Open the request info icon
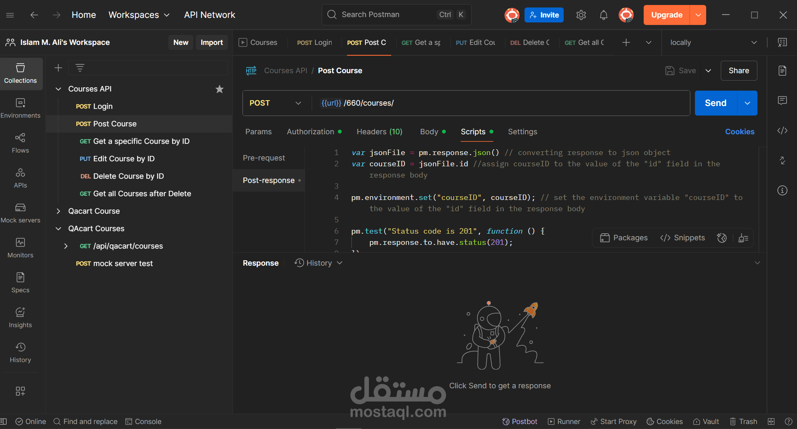 tap(782, 190)
